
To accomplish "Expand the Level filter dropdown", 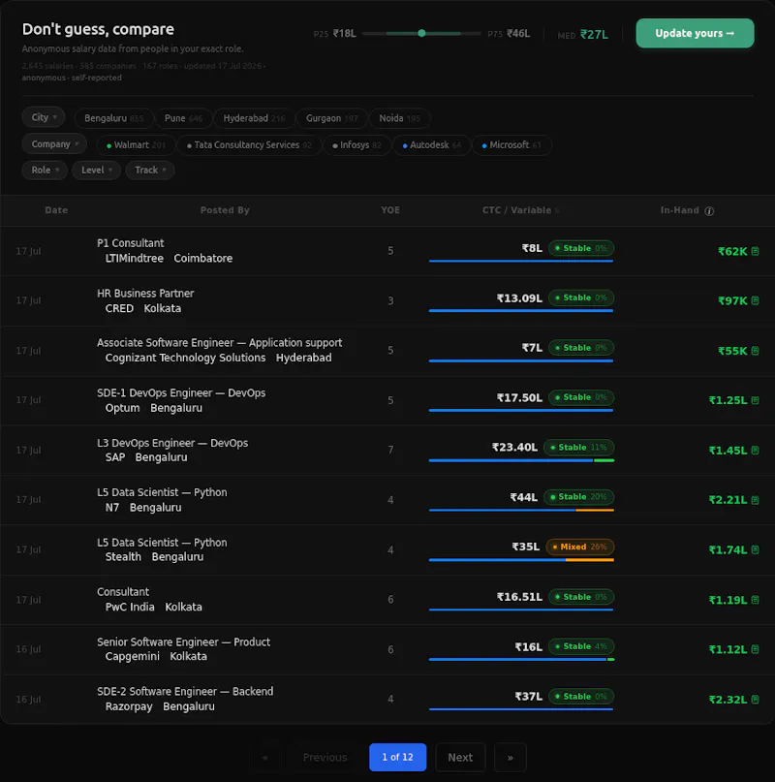I will point(96,171).
